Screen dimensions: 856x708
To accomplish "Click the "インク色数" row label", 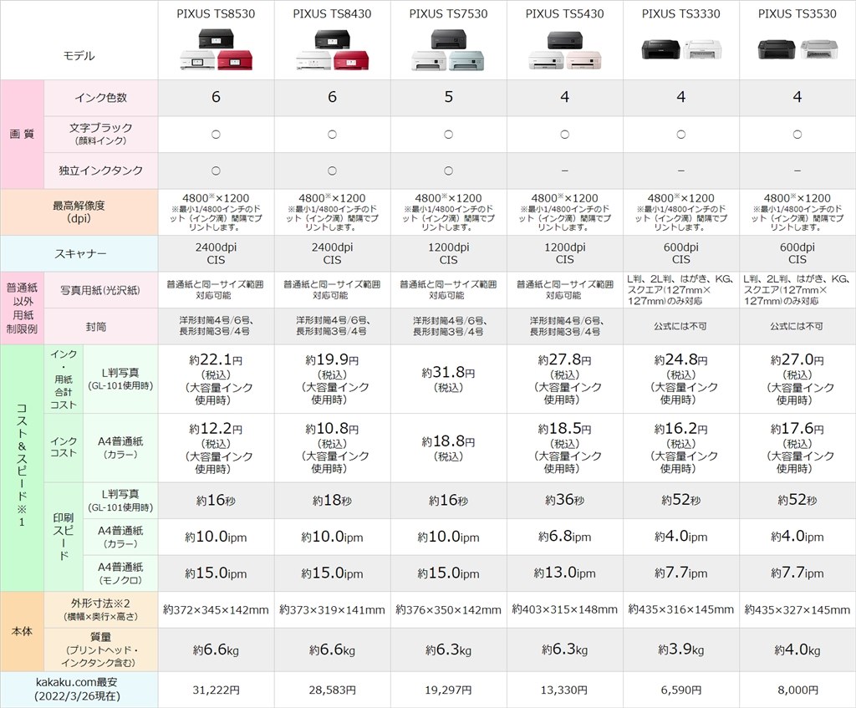I will click(x=100, y=98).
